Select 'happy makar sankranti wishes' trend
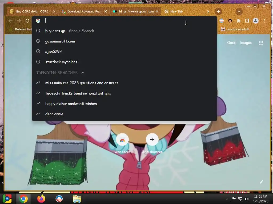The width and height of the screenshot is (273, 204). click(124, 104)
